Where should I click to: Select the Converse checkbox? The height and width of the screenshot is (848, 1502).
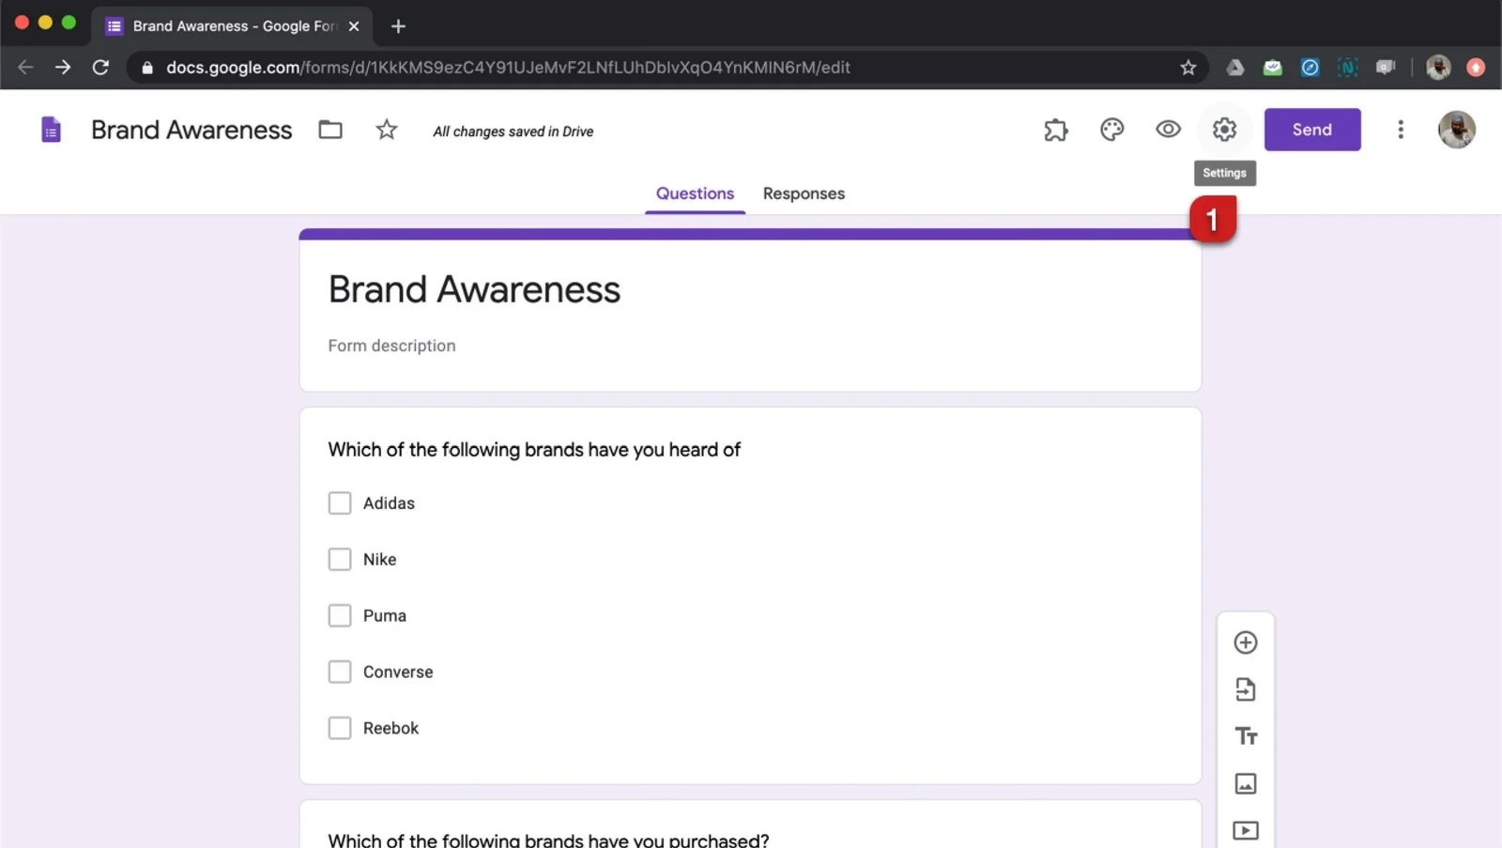[340, 672]
